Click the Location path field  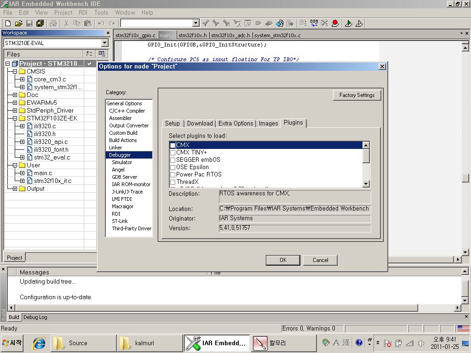[295, 209]
